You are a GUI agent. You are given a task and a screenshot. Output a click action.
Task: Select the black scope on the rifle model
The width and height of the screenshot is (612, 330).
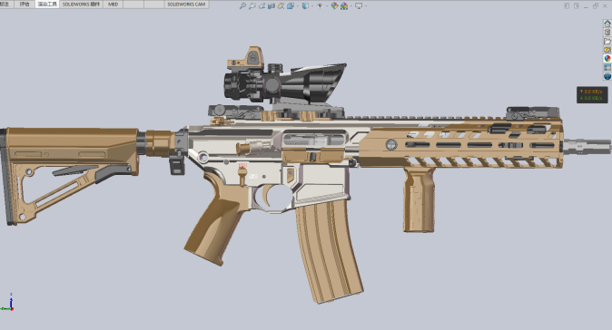(x=285, y=82)
